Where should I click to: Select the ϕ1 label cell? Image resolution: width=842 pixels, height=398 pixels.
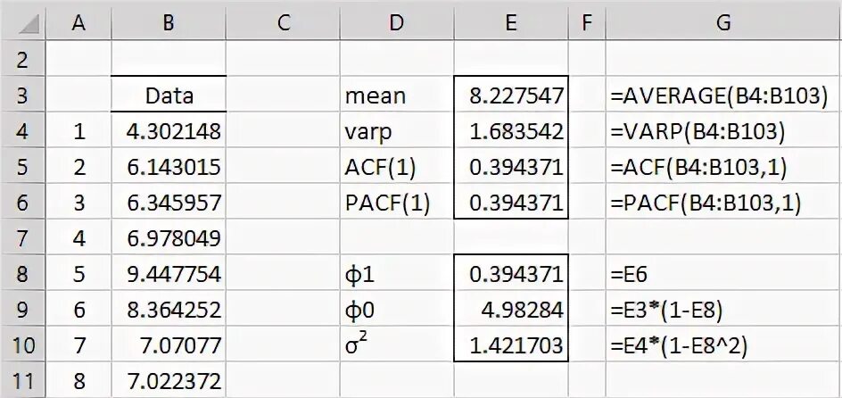tap(397, 274)
